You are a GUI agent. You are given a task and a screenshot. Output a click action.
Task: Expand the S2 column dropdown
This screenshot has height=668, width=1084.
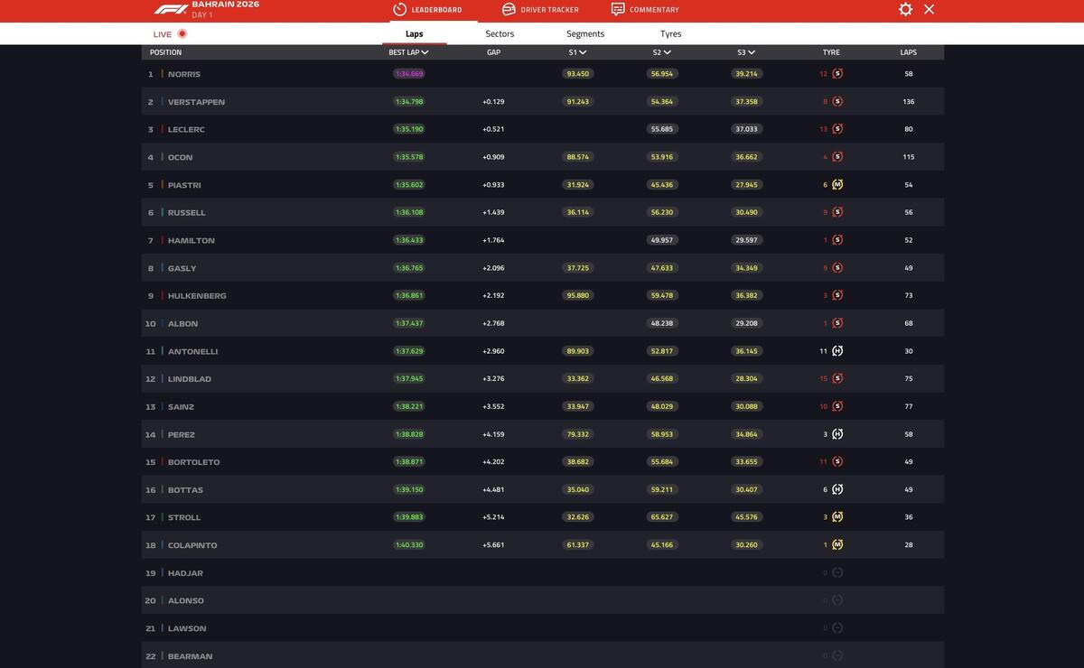click(x=662, y=52)
